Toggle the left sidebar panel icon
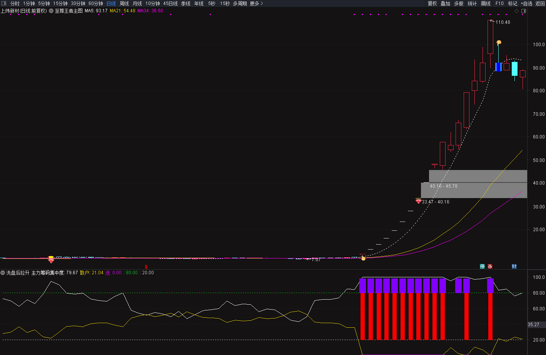 click(3, 3)
